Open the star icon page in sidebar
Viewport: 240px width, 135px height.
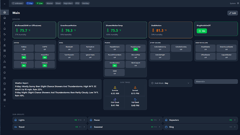[x=5, y=78]
